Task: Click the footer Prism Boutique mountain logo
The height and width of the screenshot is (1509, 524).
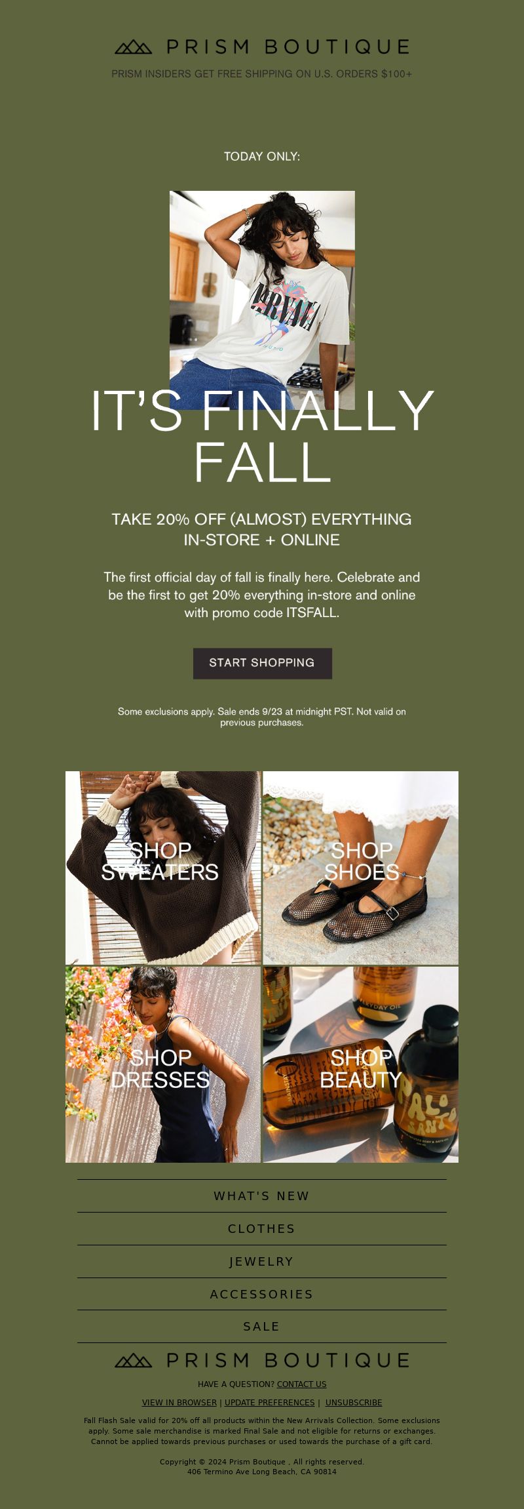Action: [x=134, y=1360]
